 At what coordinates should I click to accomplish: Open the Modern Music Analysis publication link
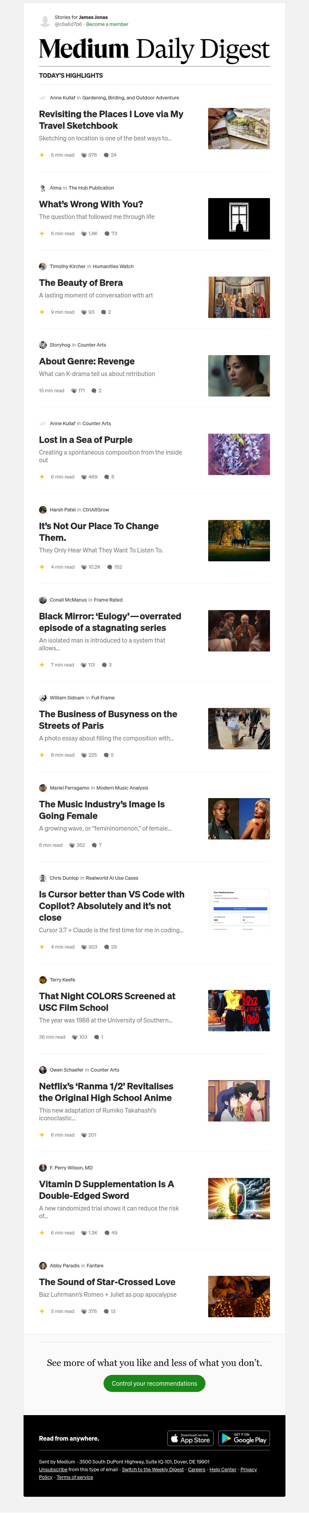click(122, 788)
